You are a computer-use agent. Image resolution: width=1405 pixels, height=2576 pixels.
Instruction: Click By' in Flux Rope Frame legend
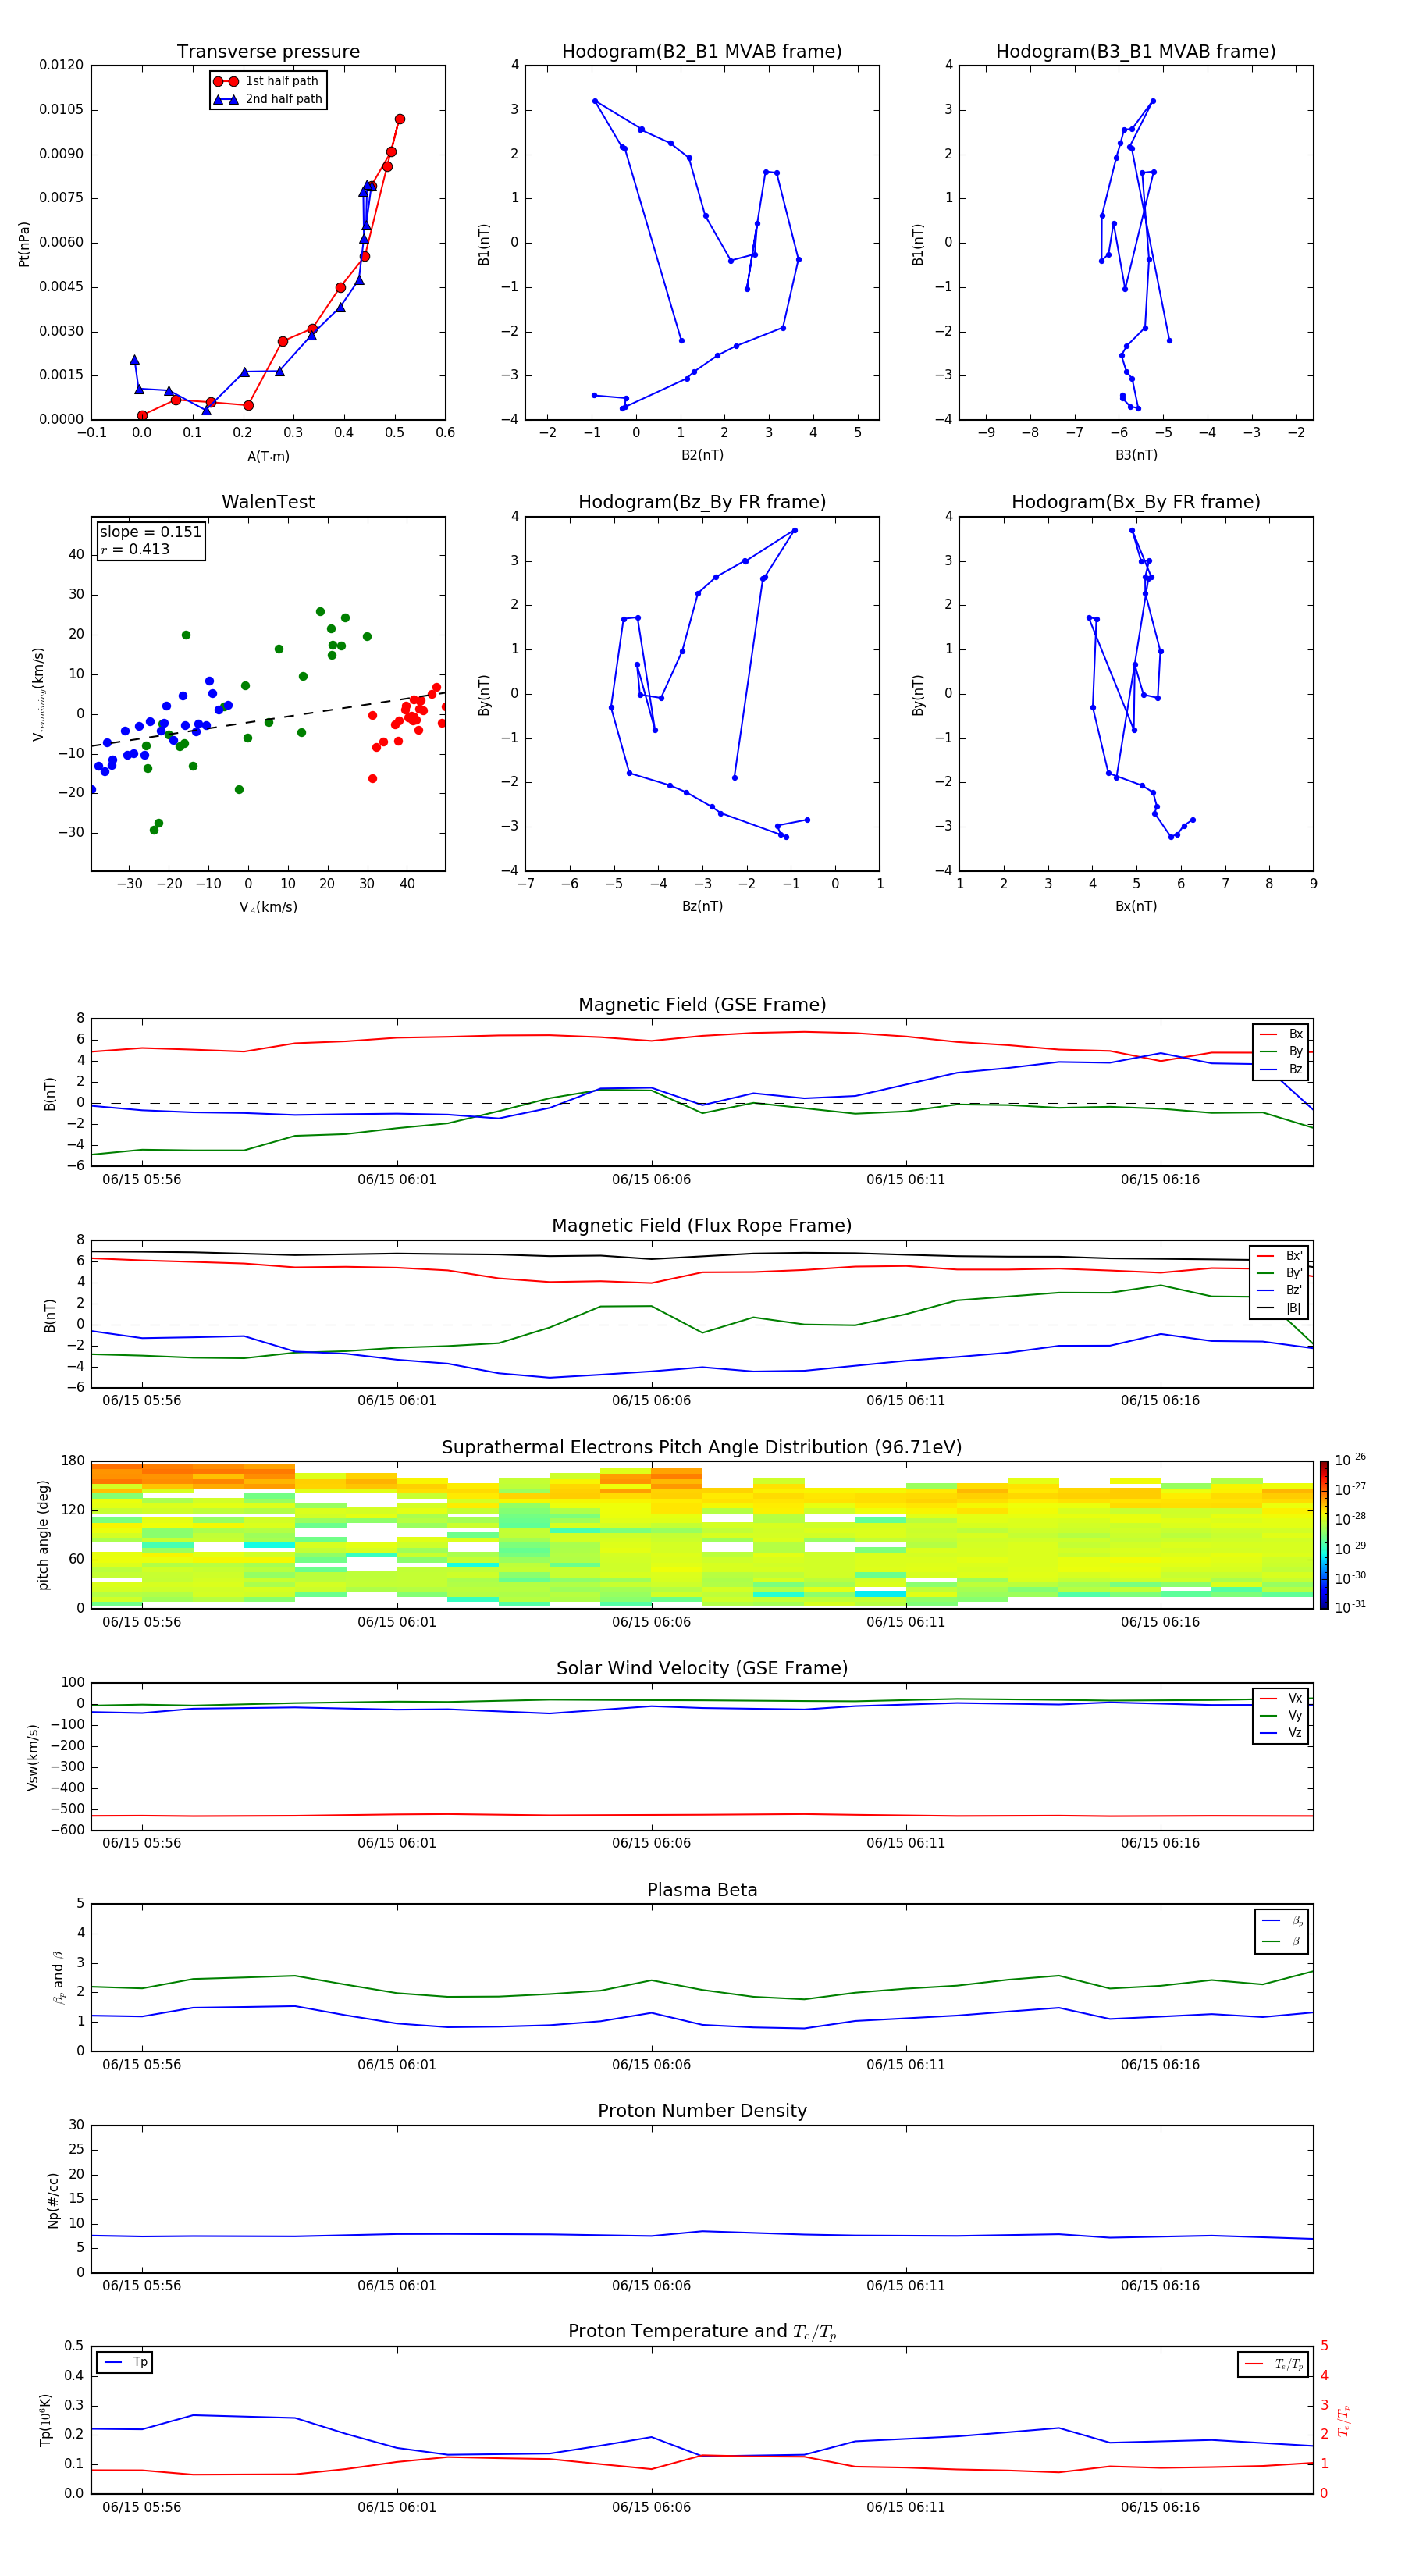(1294, 1273)
